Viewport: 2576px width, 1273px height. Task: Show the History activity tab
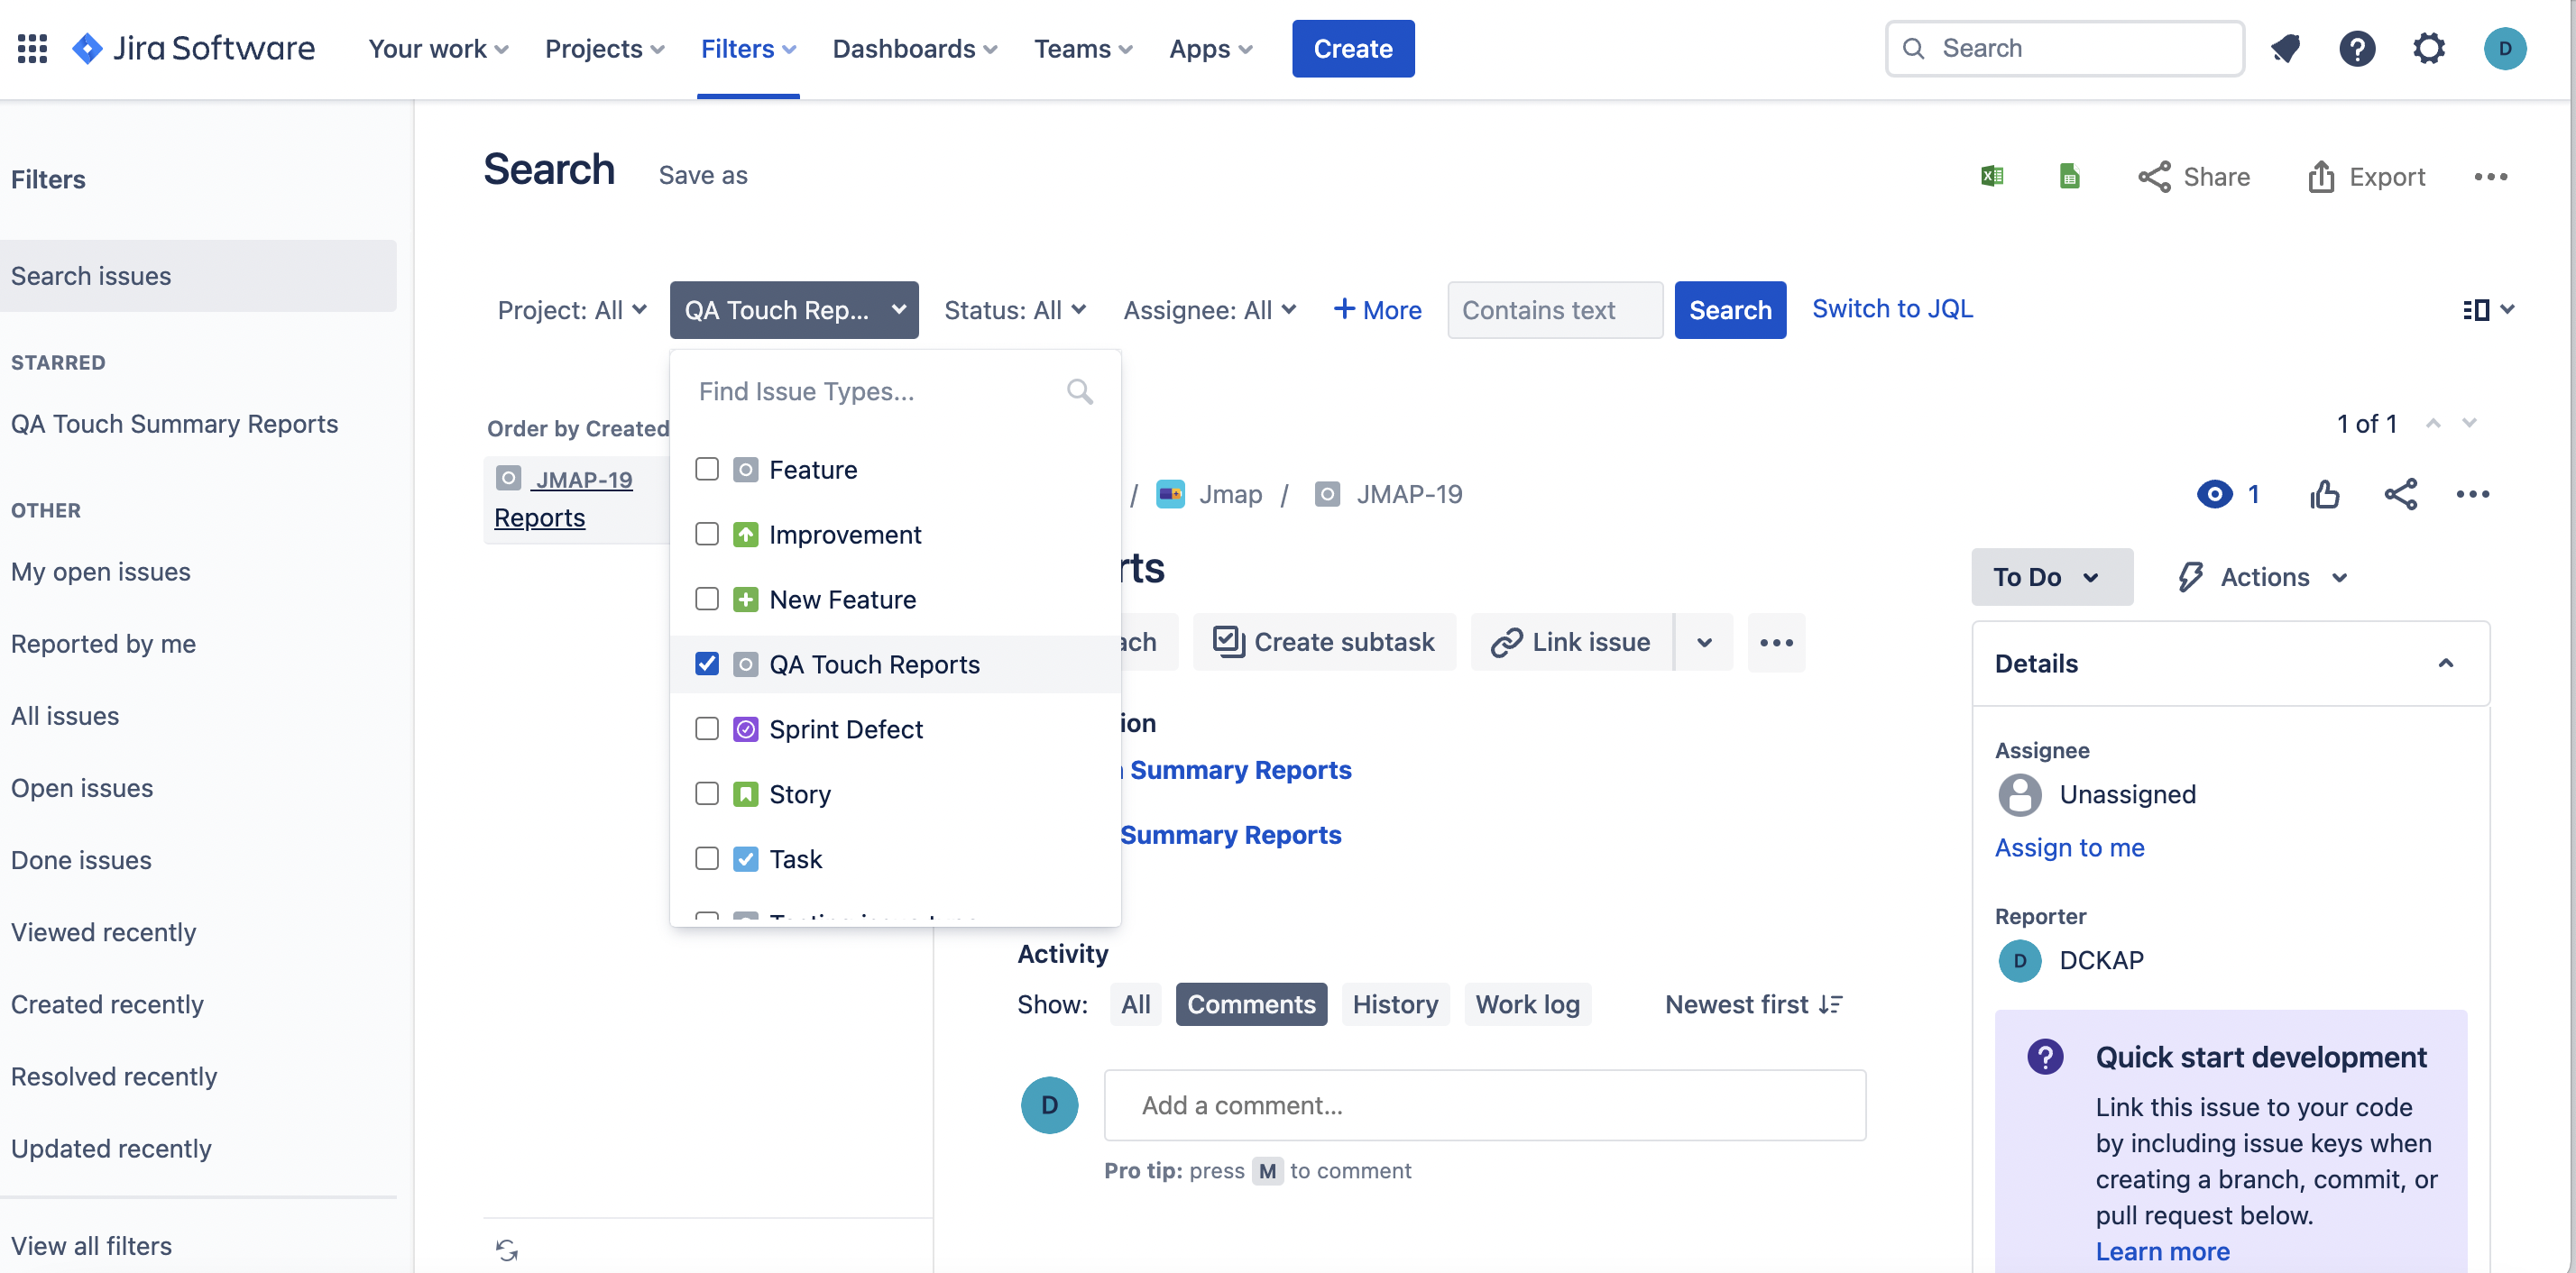point(1395,1003)
